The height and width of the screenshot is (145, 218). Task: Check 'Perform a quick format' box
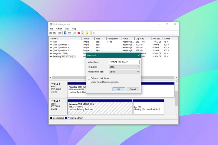pyautogui.click(x=89, y=78)
